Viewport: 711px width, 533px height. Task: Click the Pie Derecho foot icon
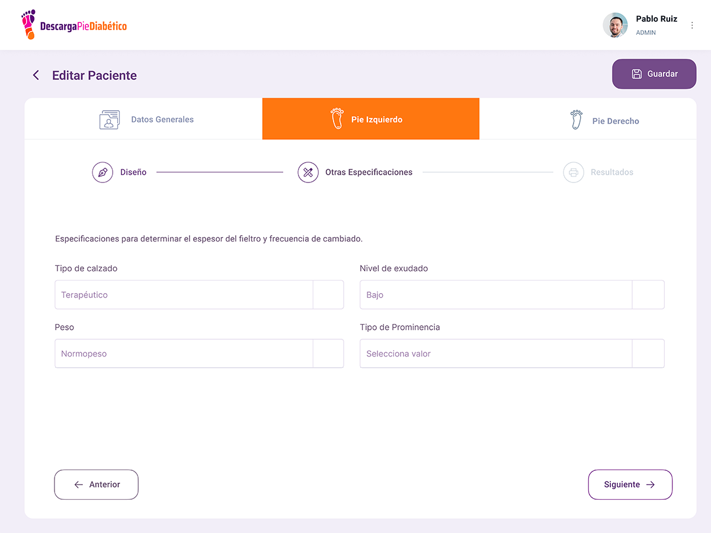click(576, 120)
